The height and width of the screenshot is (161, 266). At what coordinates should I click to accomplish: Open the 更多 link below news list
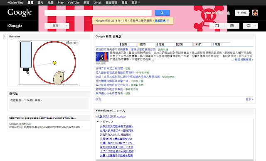[x=249, y=99]
